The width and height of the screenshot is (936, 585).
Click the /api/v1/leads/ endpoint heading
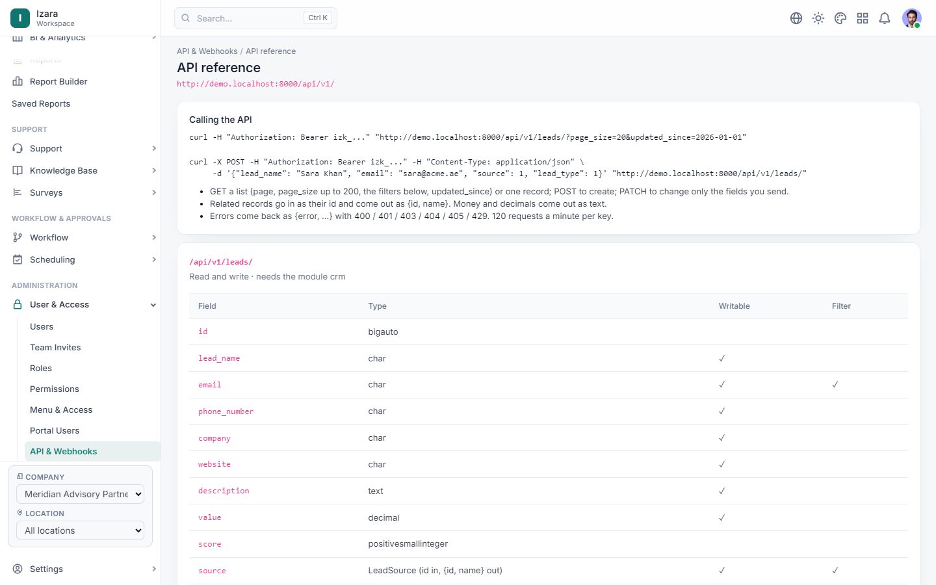pos(221,262)
